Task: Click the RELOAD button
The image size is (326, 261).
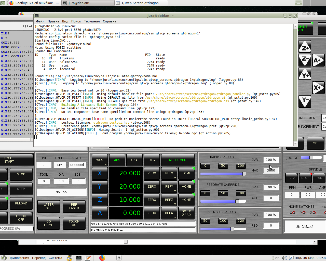Action: [21, 203]
